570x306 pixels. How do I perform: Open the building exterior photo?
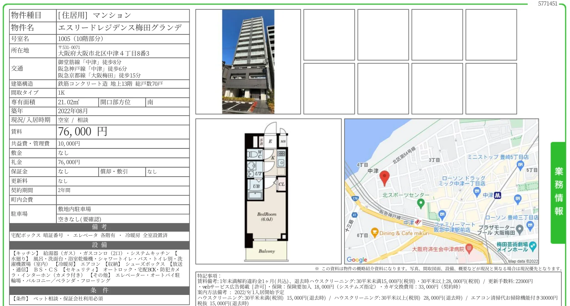(248, 62)
